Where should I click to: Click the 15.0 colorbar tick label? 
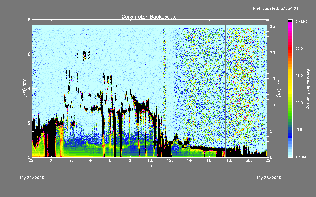pos(299,76)
